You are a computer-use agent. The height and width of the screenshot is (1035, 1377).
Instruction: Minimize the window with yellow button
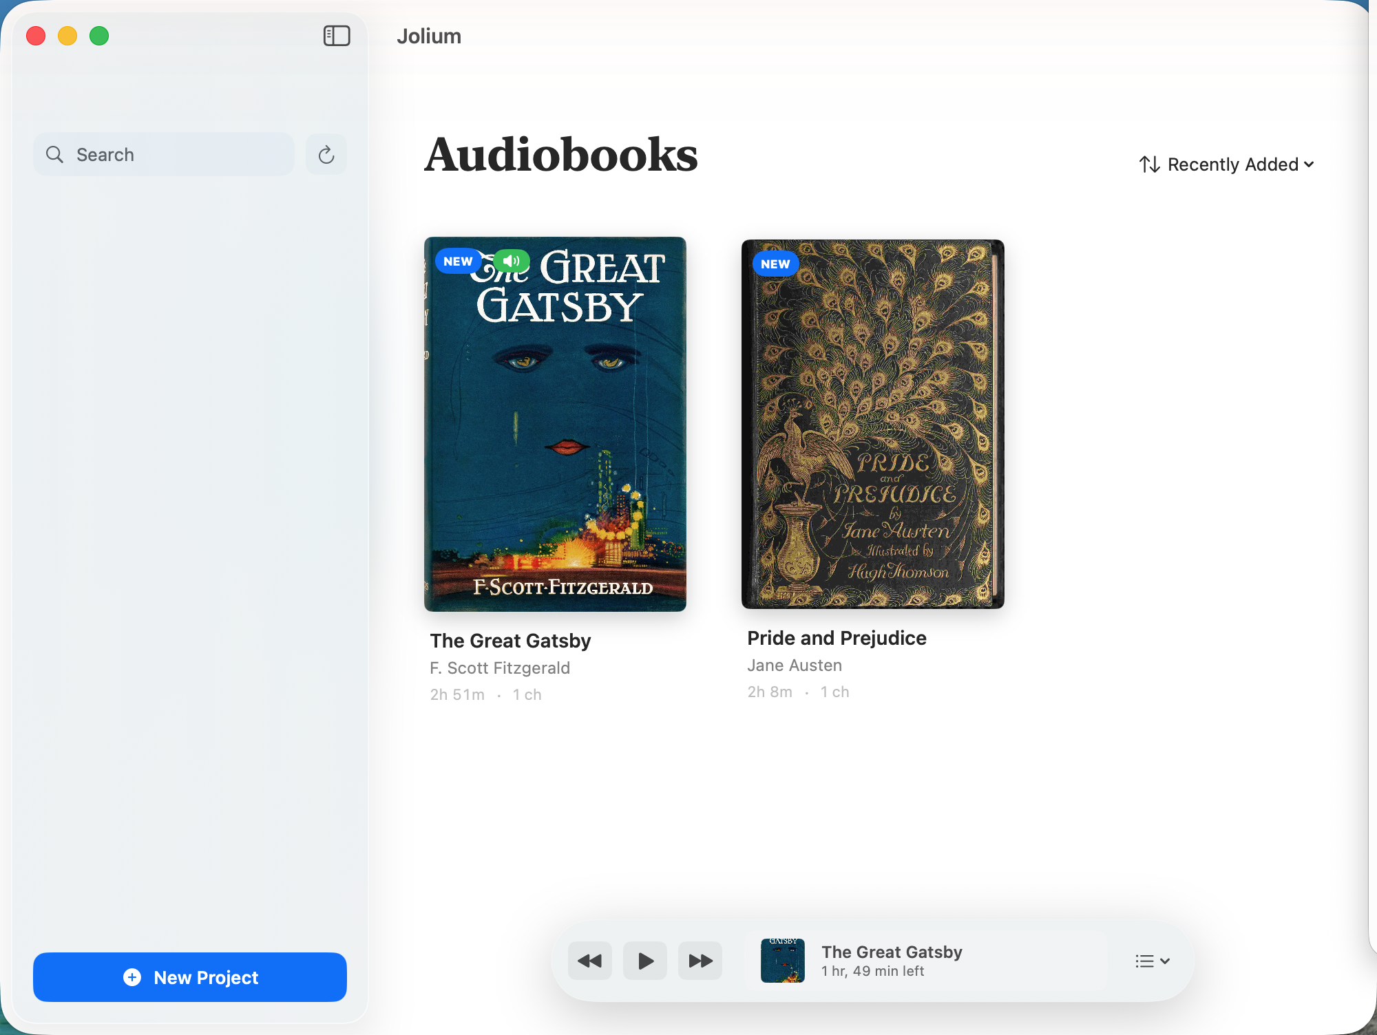click(67, 36)
